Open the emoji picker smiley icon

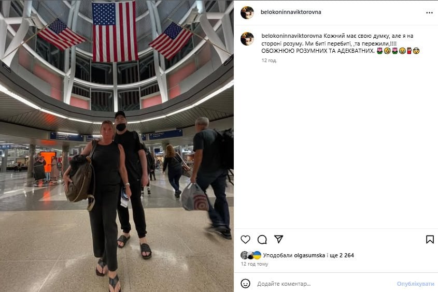[x=245, y=284]
